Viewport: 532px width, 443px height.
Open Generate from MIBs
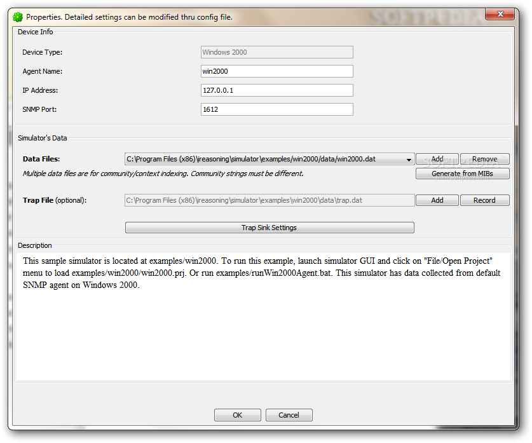pyautogui.click(x=463, y=174)
